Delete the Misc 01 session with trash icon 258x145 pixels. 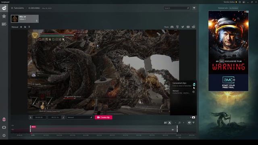coord(37,21)
